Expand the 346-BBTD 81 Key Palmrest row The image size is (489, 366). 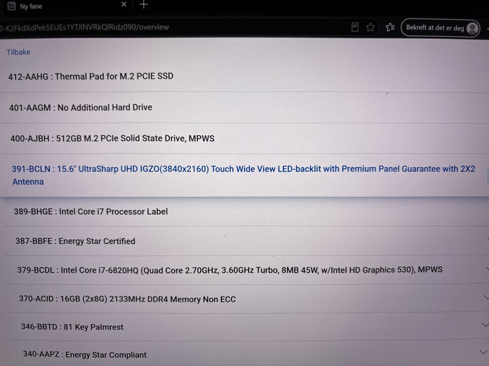485,325
